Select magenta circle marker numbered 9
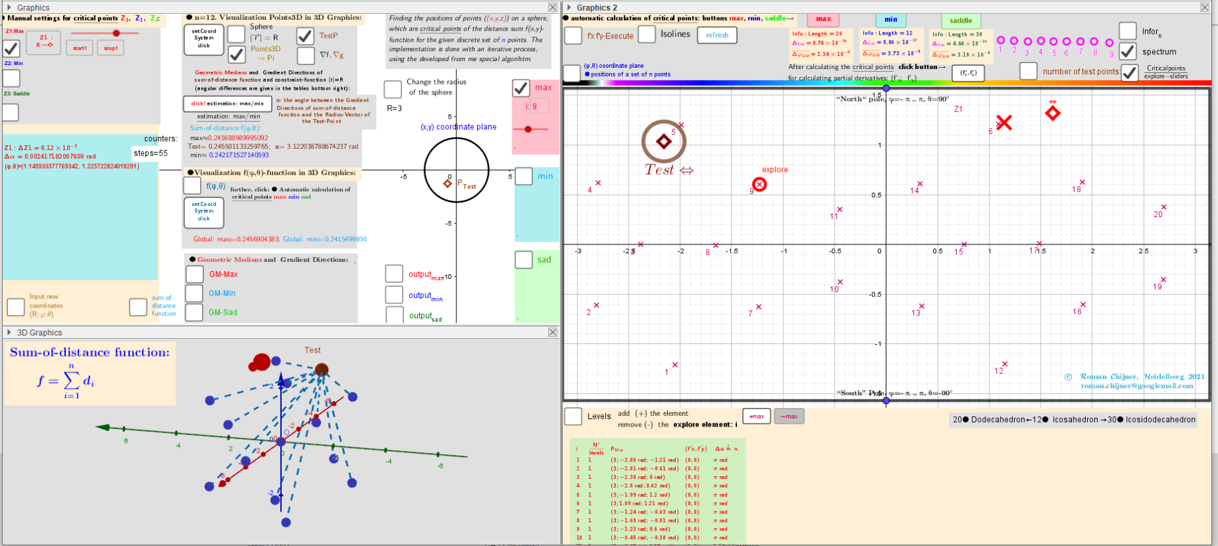 1110,43
